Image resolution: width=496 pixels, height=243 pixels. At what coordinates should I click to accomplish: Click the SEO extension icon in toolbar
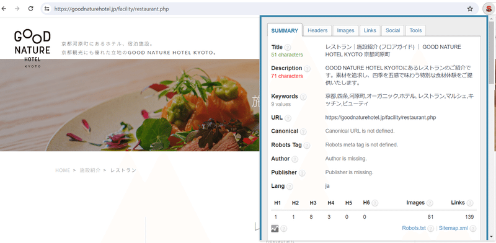tap(489, 9)
